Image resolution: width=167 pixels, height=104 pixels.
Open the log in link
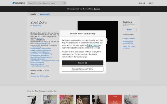tap(151, 3)
